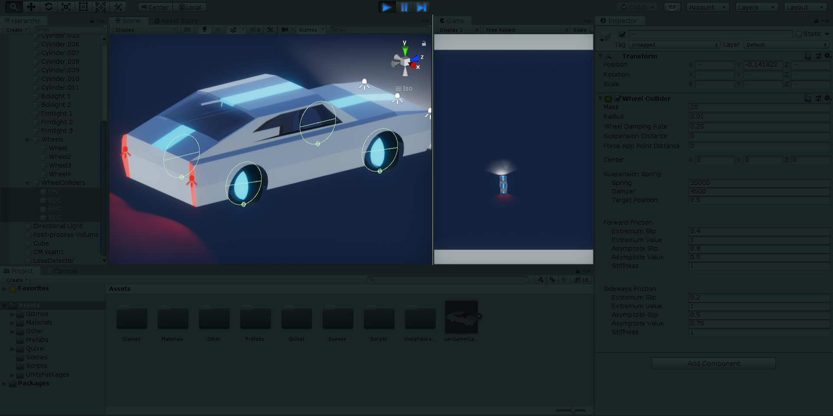Open the Layer Default dropdown
833x416 pixels.
coord(786,45)
